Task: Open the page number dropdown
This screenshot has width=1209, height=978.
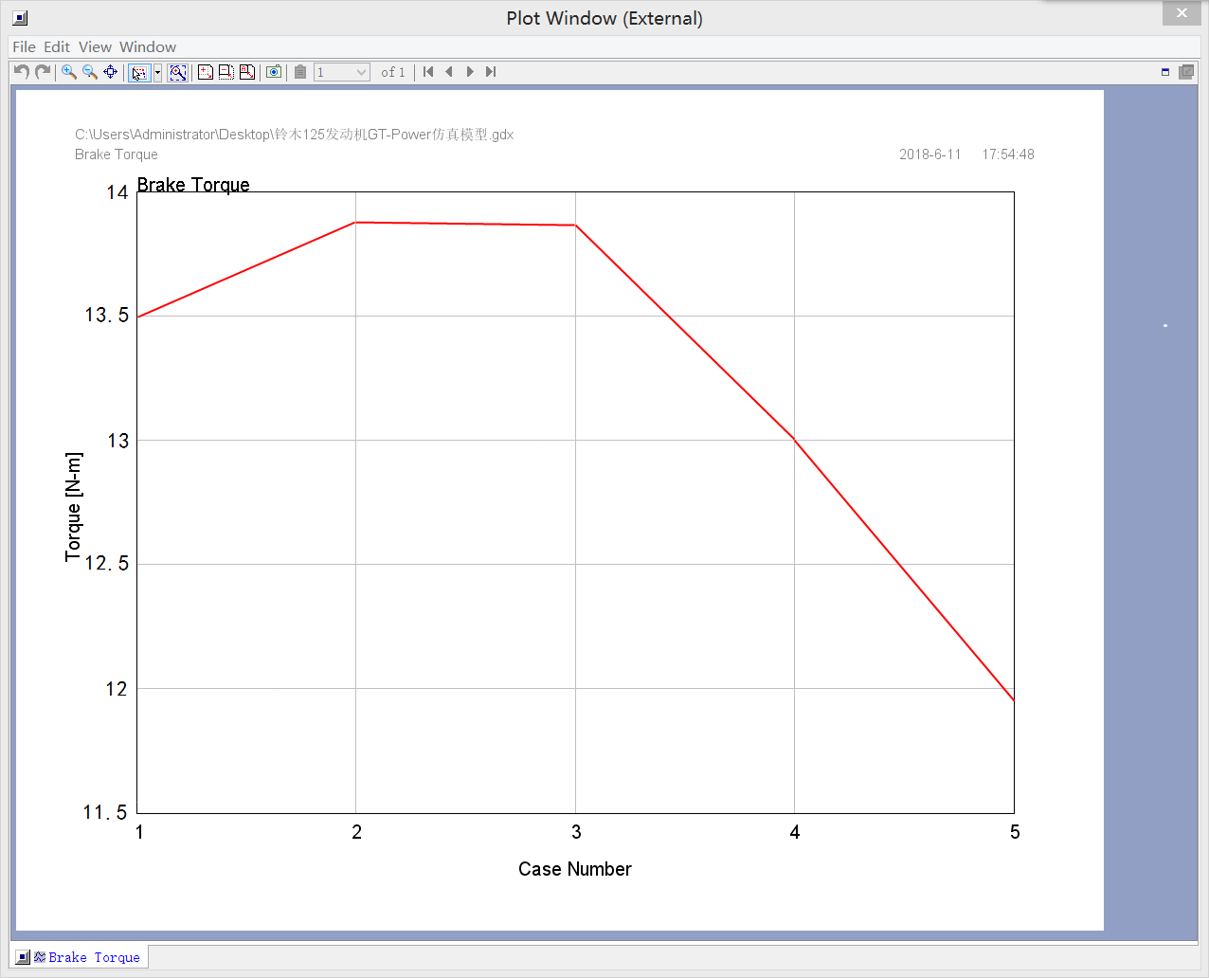Action: click(x=342, y=72)
